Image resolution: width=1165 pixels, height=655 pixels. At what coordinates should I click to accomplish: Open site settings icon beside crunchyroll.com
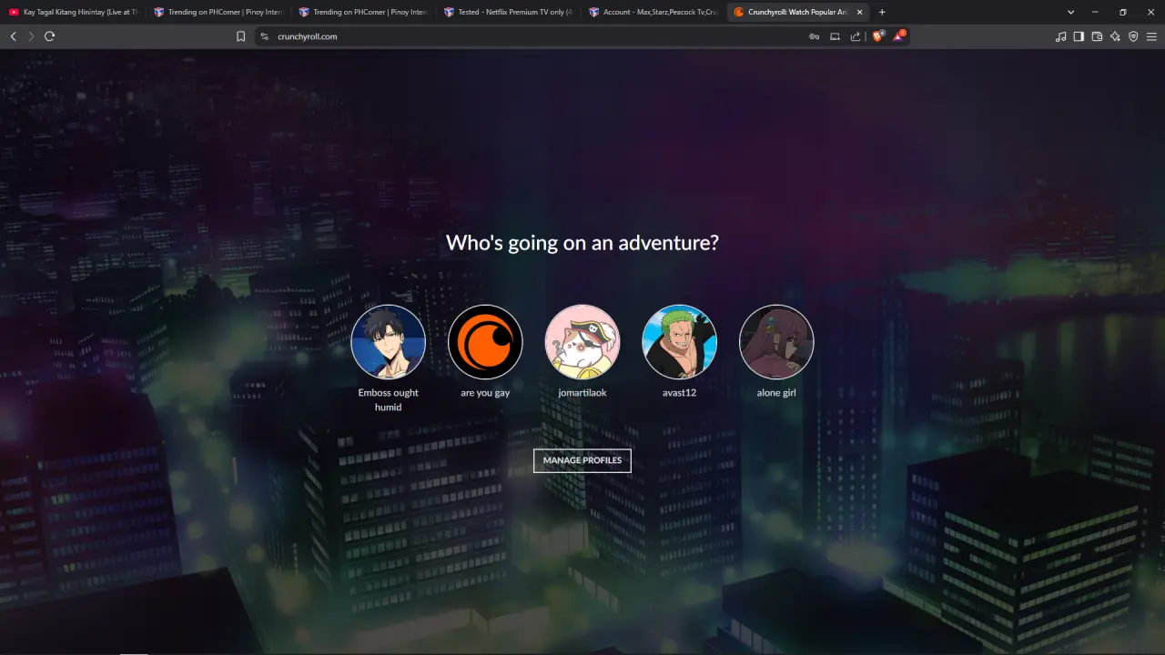(265, 36)
